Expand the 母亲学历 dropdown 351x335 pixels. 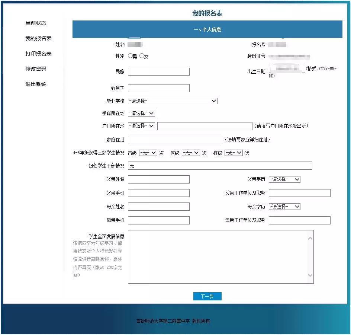click(284, 207)
